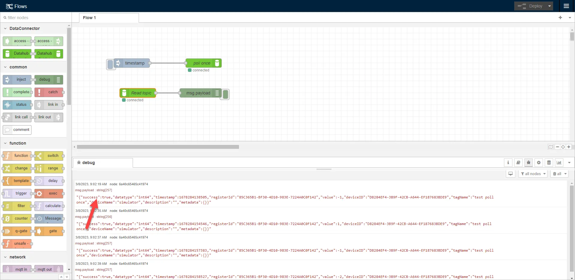The width and height of the screenshot is (575, 280).
Task: Open debug output in new window
Action: [x=511, y=174]
